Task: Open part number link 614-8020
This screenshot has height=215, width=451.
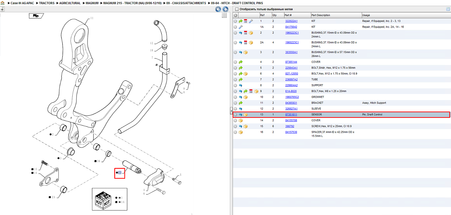Action: 291,91
